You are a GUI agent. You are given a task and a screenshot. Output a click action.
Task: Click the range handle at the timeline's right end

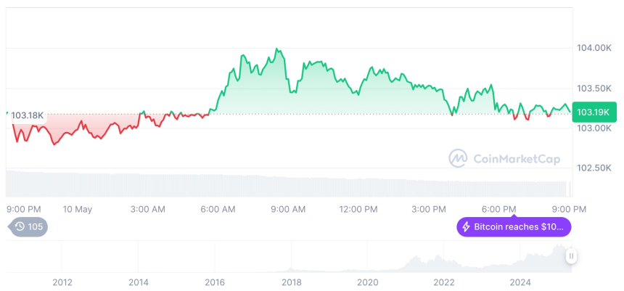(572, 255)
